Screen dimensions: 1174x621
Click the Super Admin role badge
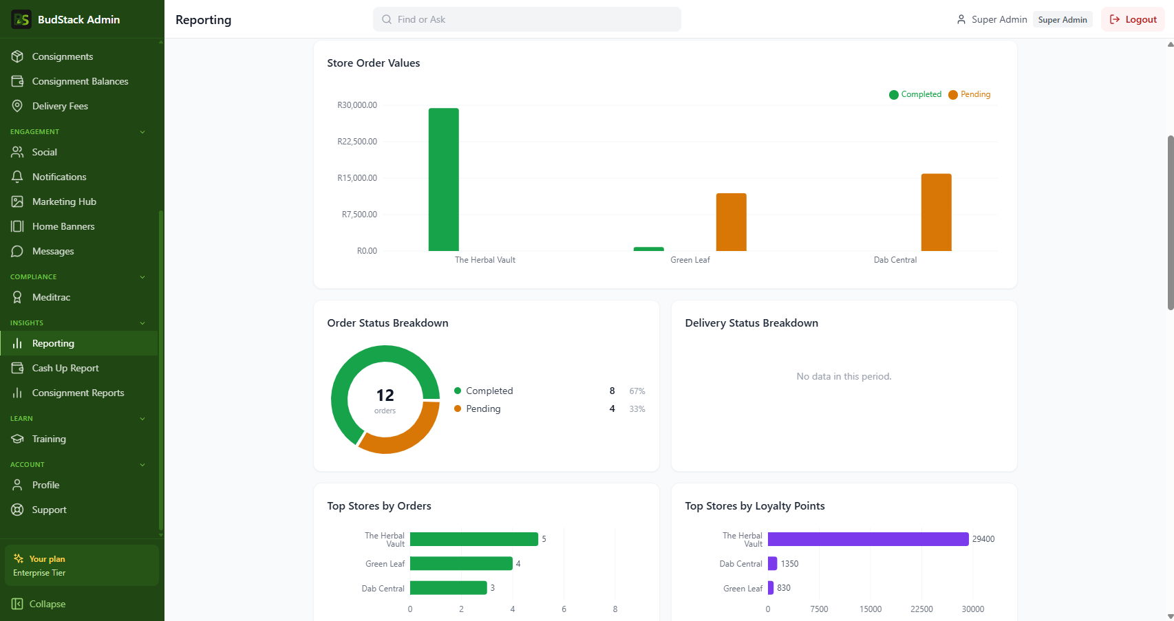[1063, 19]
